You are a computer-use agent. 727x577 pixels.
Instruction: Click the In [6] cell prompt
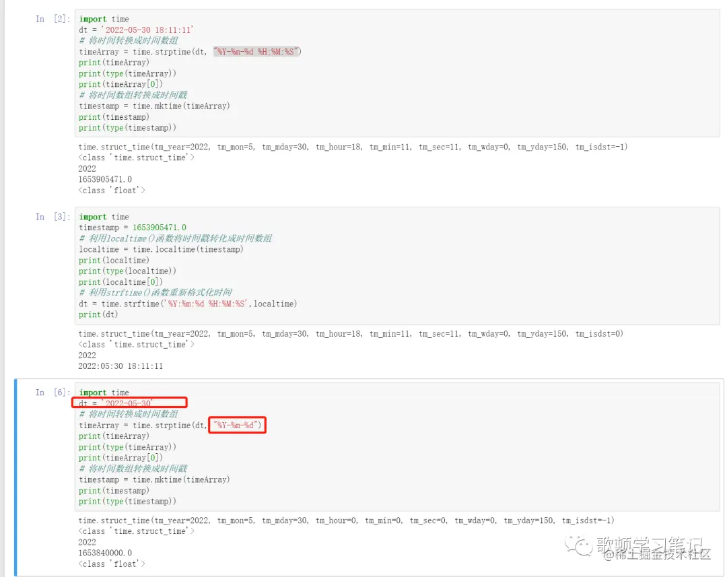53,393
